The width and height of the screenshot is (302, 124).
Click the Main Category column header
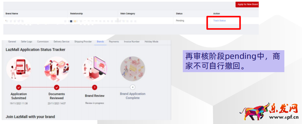[x=128, y=14]
